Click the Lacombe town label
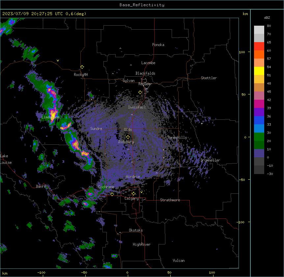The height and width of the screenshot is (277, 284). click(148, 63)
